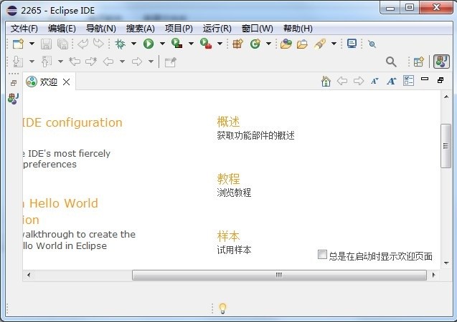Open the External Tools dropdown arrow

[x=220, y=44]
